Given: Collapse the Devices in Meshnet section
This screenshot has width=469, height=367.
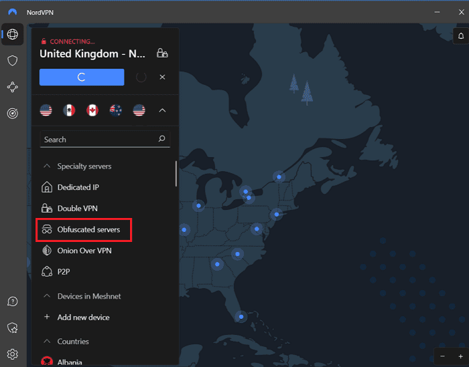Looking at the screenshot, I should click(x=47, y=296).
